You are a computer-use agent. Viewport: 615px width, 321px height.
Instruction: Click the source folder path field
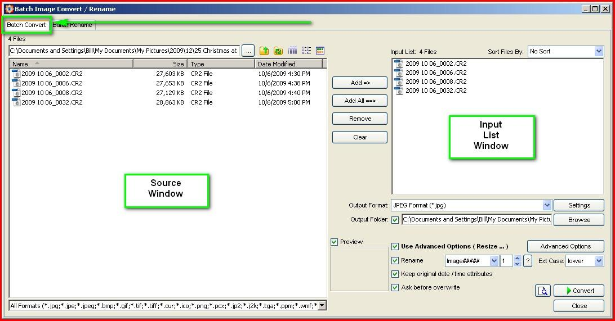[124, 51]
